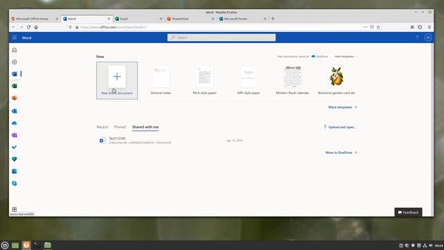Go to Office Home in the sidebar

coord(15,50)
